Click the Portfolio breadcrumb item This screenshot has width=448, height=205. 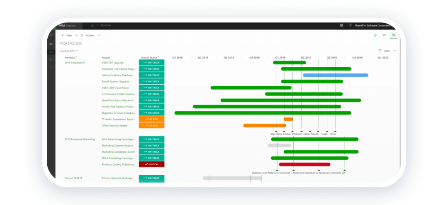106,25
